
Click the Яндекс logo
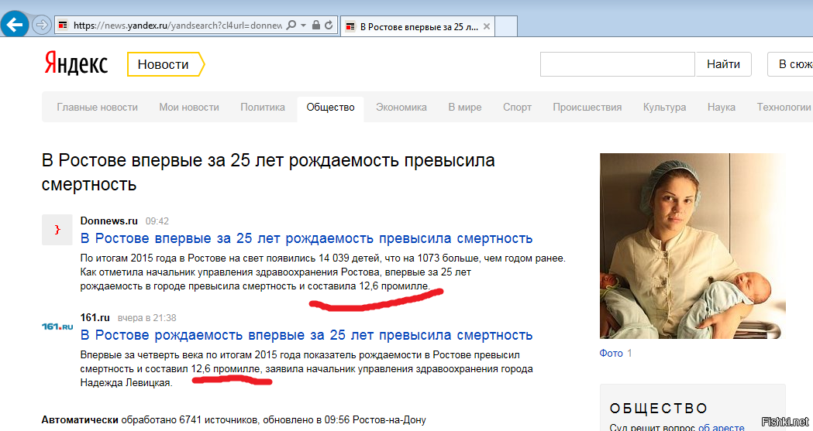76,63
